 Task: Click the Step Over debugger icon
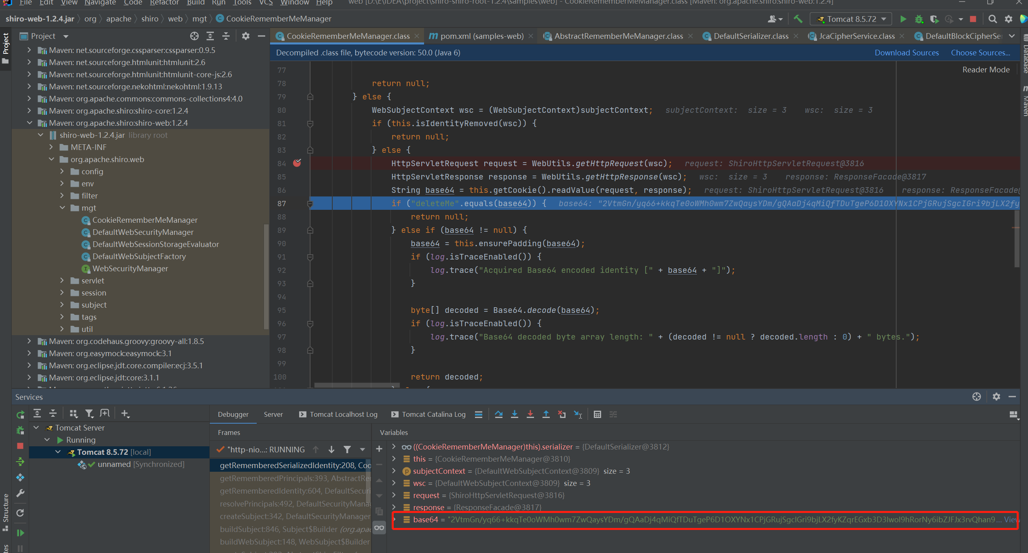click(x=498, y=414)
